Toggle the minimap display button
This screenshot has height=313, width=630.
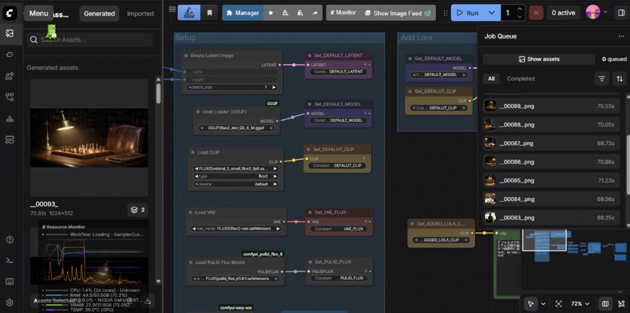[x=605, y=304]
